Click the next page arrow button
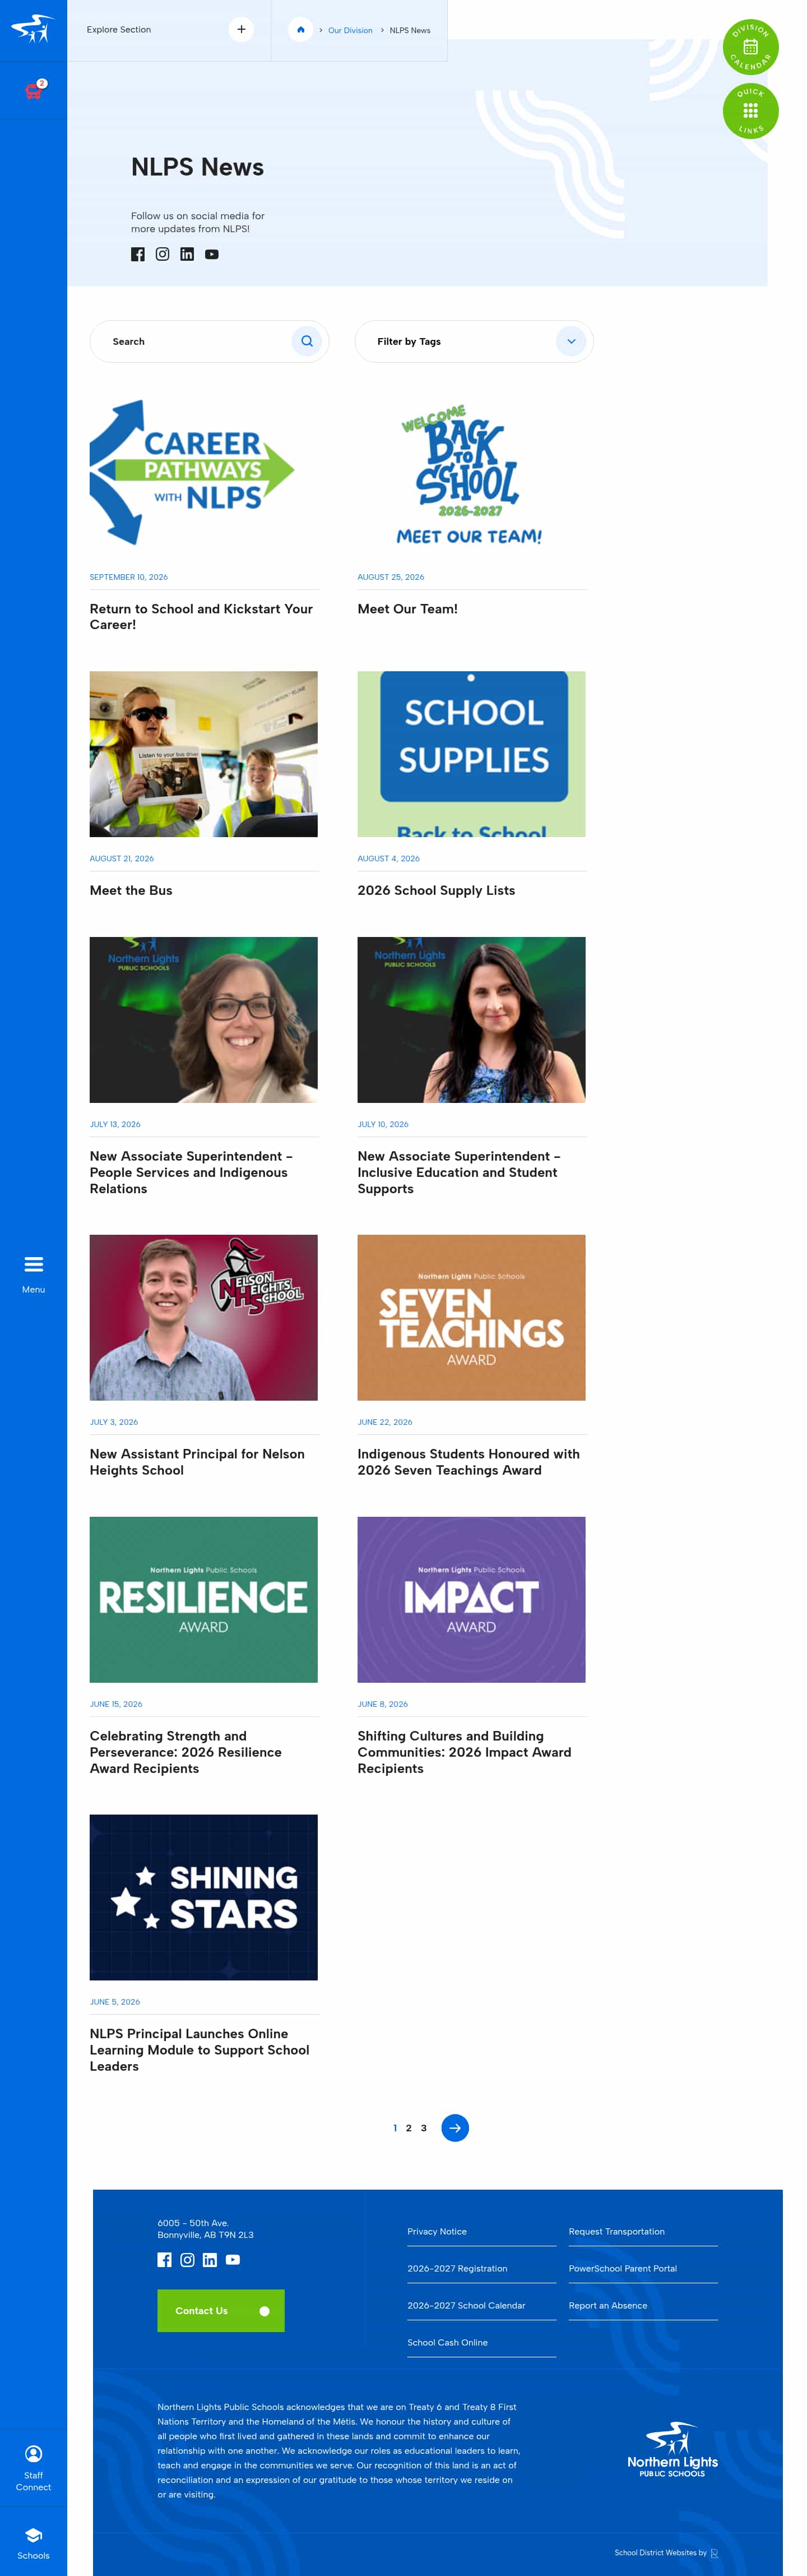The width and height of the screenshot is (807, 2576). tap(455, 2128)
